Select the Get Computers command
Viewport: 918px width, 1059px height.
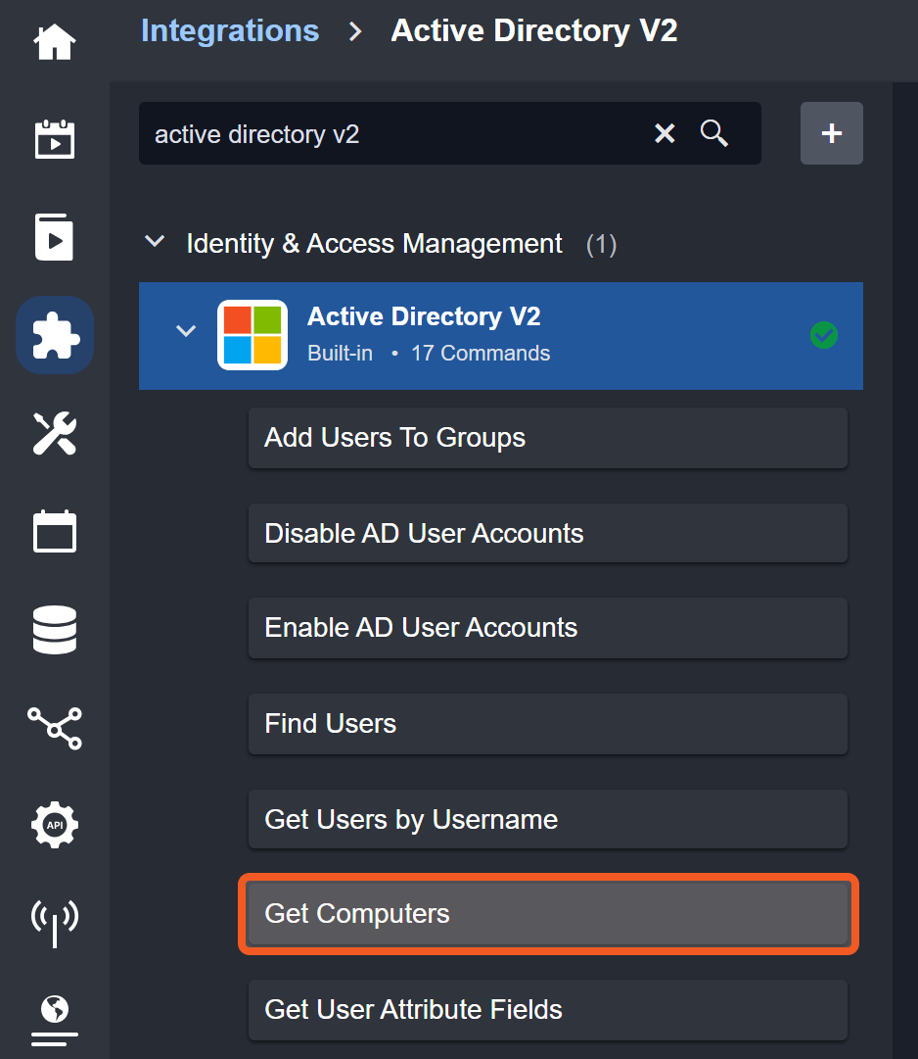click(x=547, y=914)
